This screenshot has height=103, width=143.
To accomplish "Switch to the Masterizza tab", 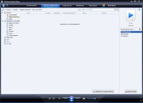I will (x=80, y=6).
